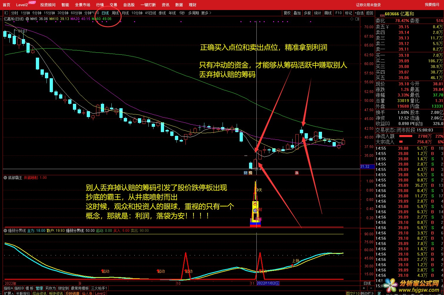The image size is (444, 295).
Task: Open the 亿嘉和(日线) indicator dropdown arrow
Action: pos(27,19)
